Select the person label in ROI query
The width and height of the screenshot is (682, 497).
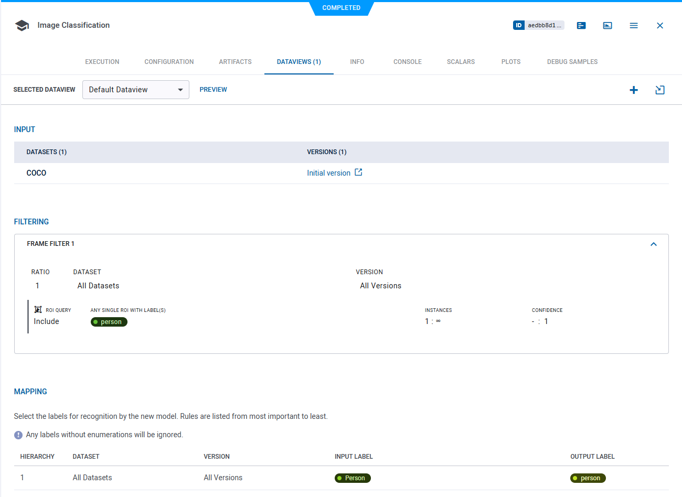(x=109, y=322)
